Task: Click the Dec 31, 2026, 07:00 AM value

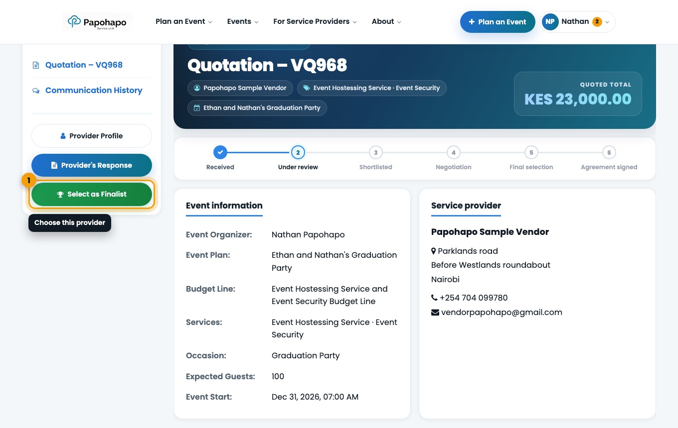Action: point(315,397)
